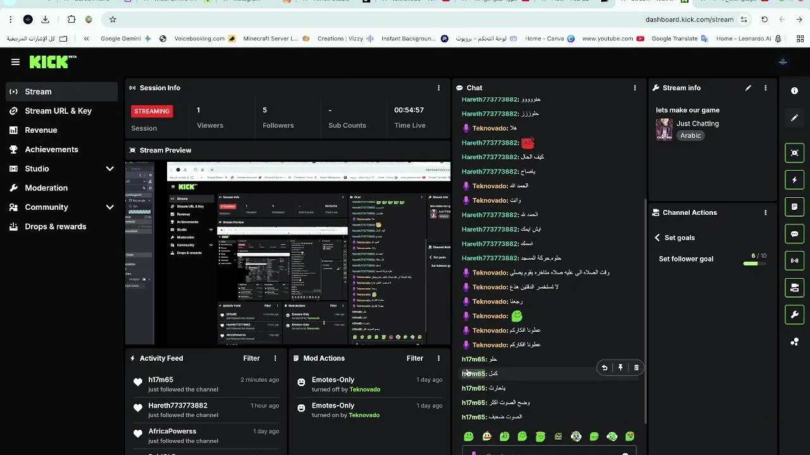The image size is (810, 455).
Task: Click h17m65 in the Activity Feed
Action: (x=161, y=380)
